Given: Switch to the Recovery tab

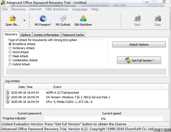Looking at the screenshot, I should point(11,34).
